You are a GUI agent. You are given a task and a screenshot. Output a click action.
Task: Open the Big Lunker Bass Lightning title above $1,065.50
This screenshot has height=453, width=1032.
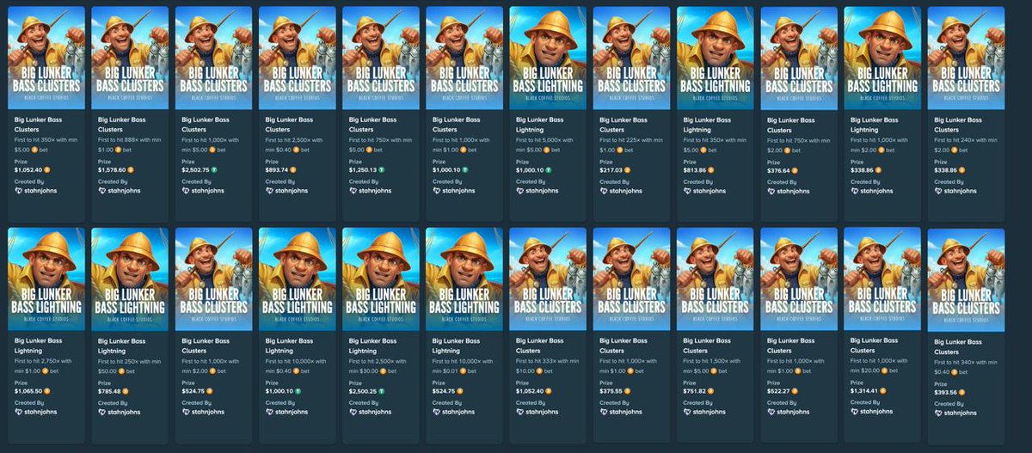[x=39, y=346]
